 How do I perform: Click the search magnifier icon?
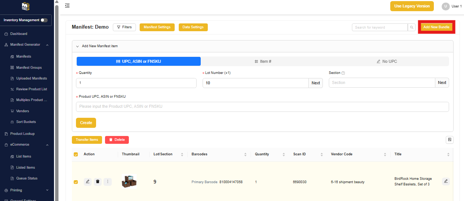411,27
